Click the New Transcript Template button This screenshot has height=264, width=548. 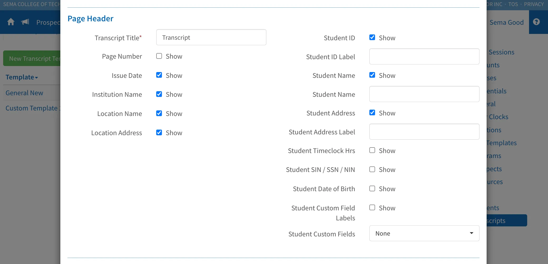[32, 58]
